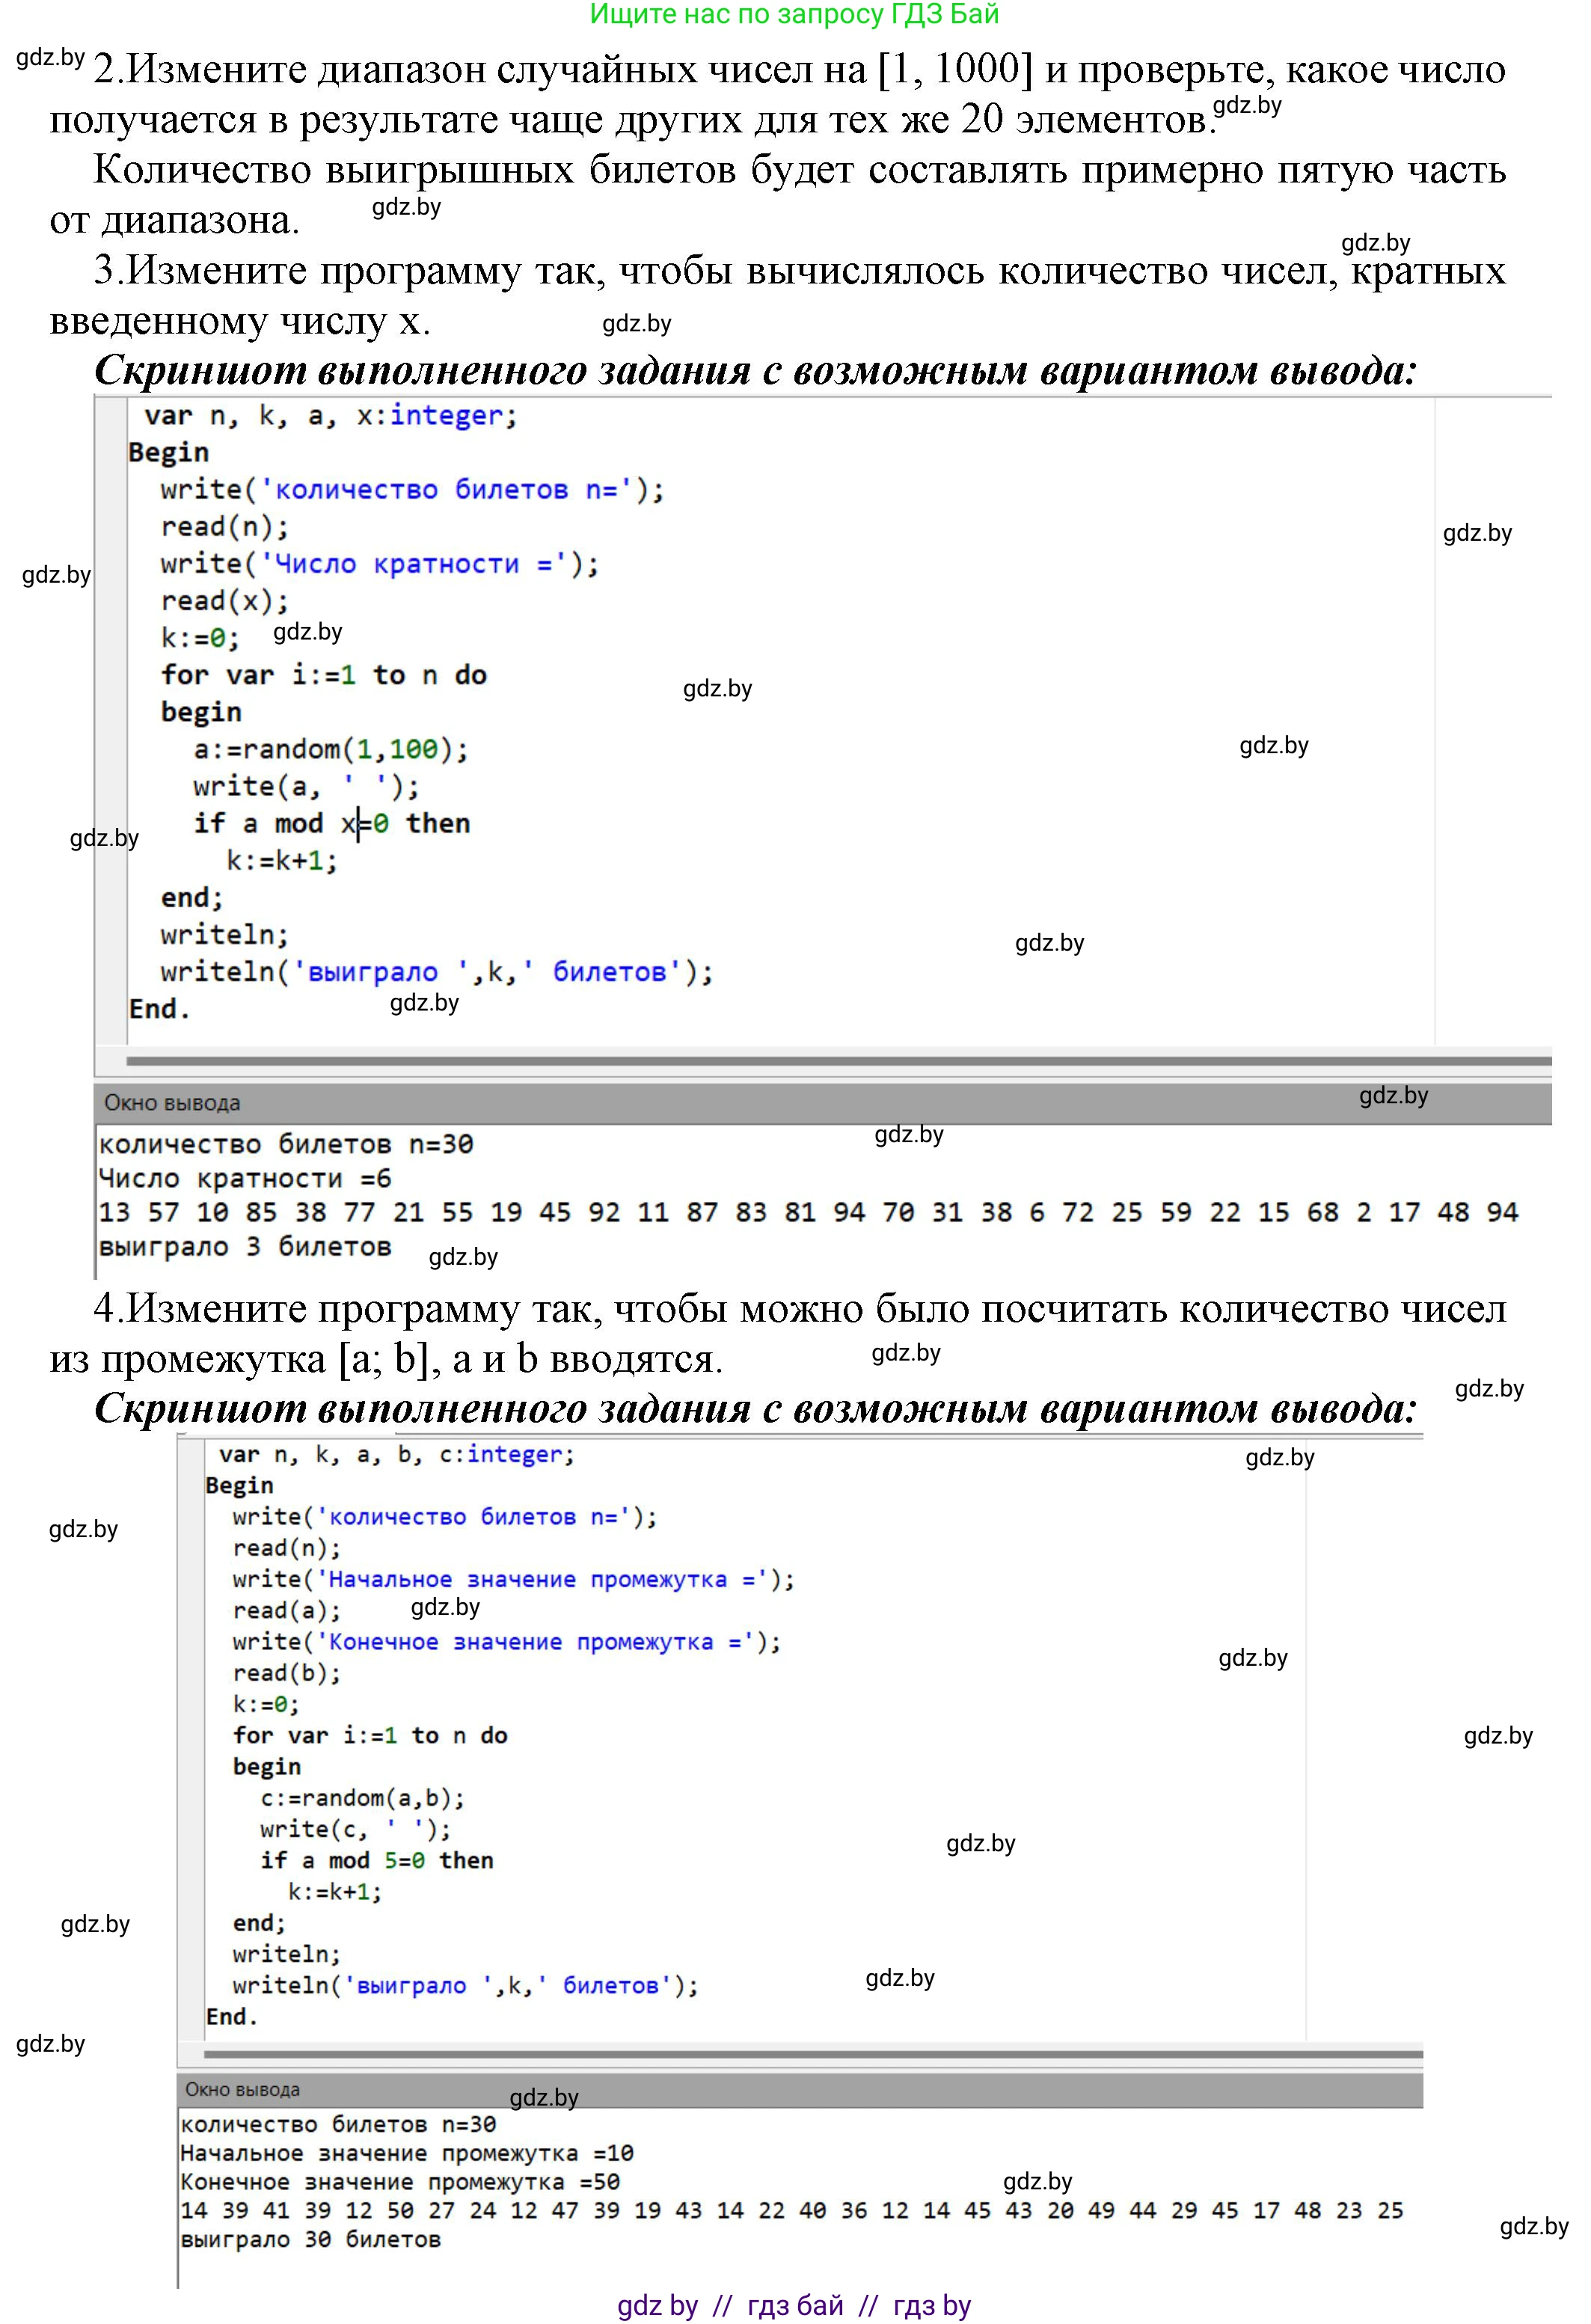
Task: Click the output line 'выиграло 3 билетов'
Action: point(244,1247)
